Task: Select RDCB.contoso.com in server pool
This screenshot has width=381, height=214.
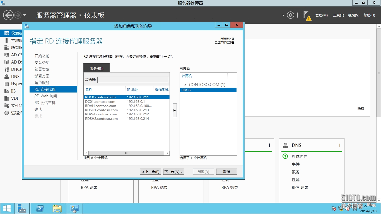Action: click(127, 97)
